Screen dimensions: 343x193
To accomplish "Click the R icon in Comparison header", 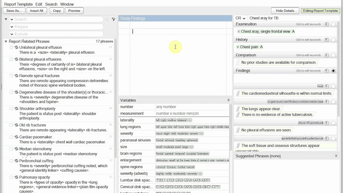I will pos(326,55).
